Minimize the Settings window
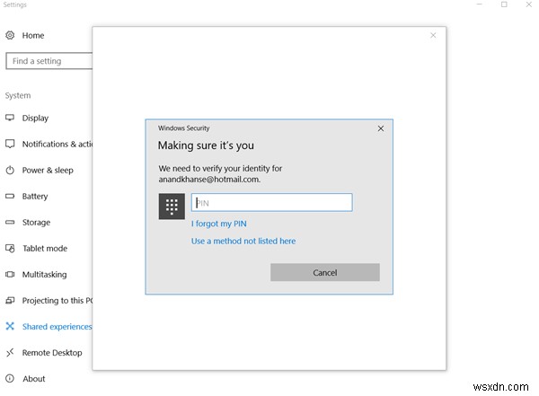Viewport: 539px width, 396px height. [x=479, y=4]
